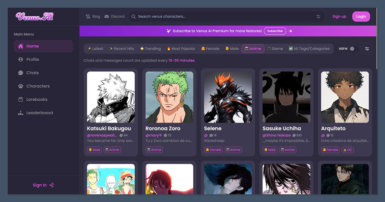Click the Subscribe button in banner
This screenshot has height=202, width=385.
[x=275, y=31]
